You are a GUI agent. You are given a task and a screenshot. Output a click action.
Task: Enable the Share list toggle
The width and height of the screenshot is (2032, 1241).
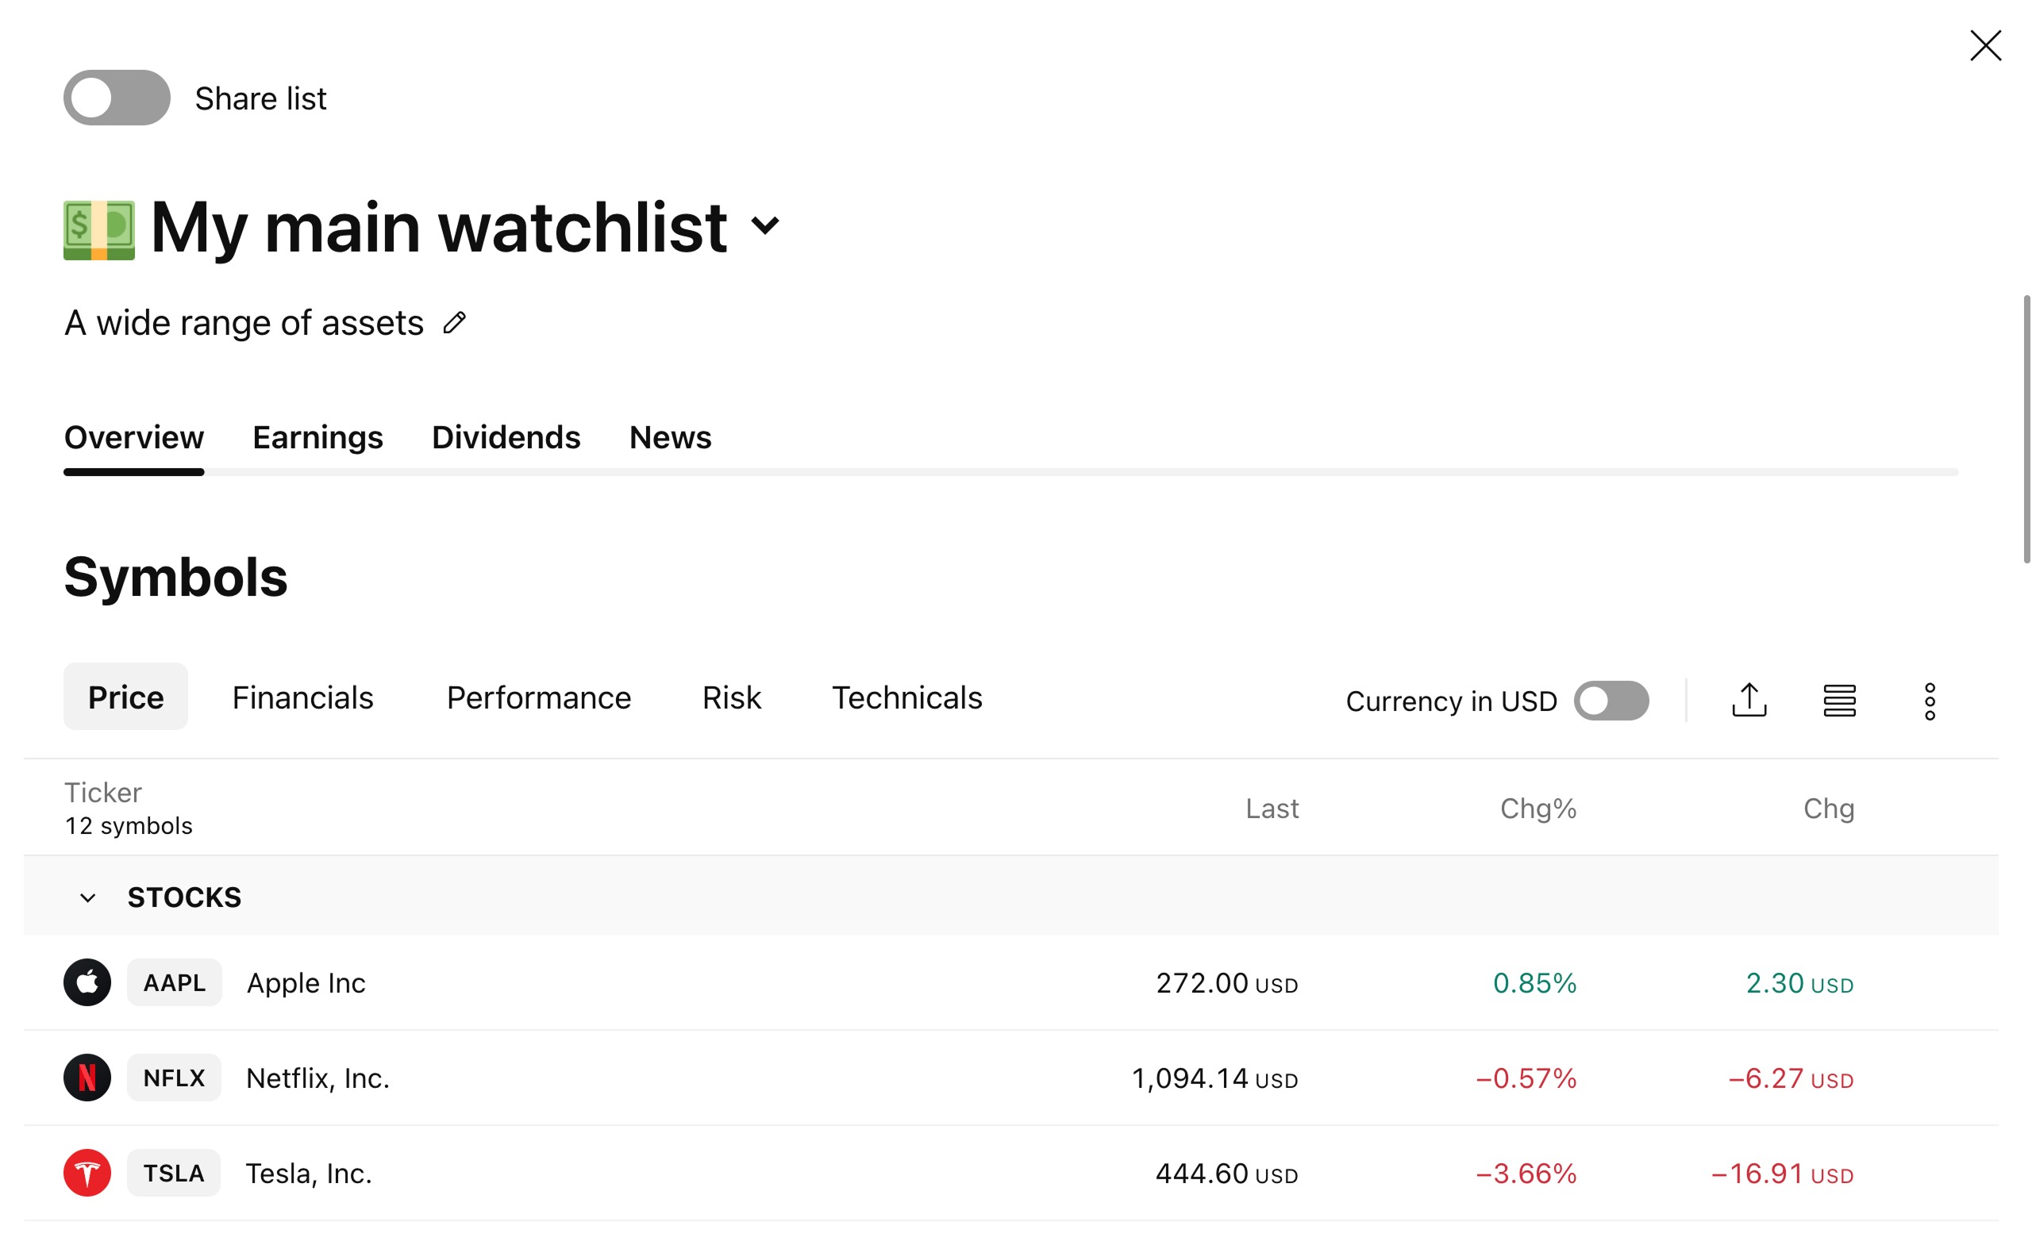pos(117,98)
